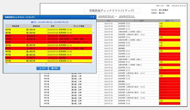
Task: Sort by the 所属名称 column header
Action: pos(15,26)
